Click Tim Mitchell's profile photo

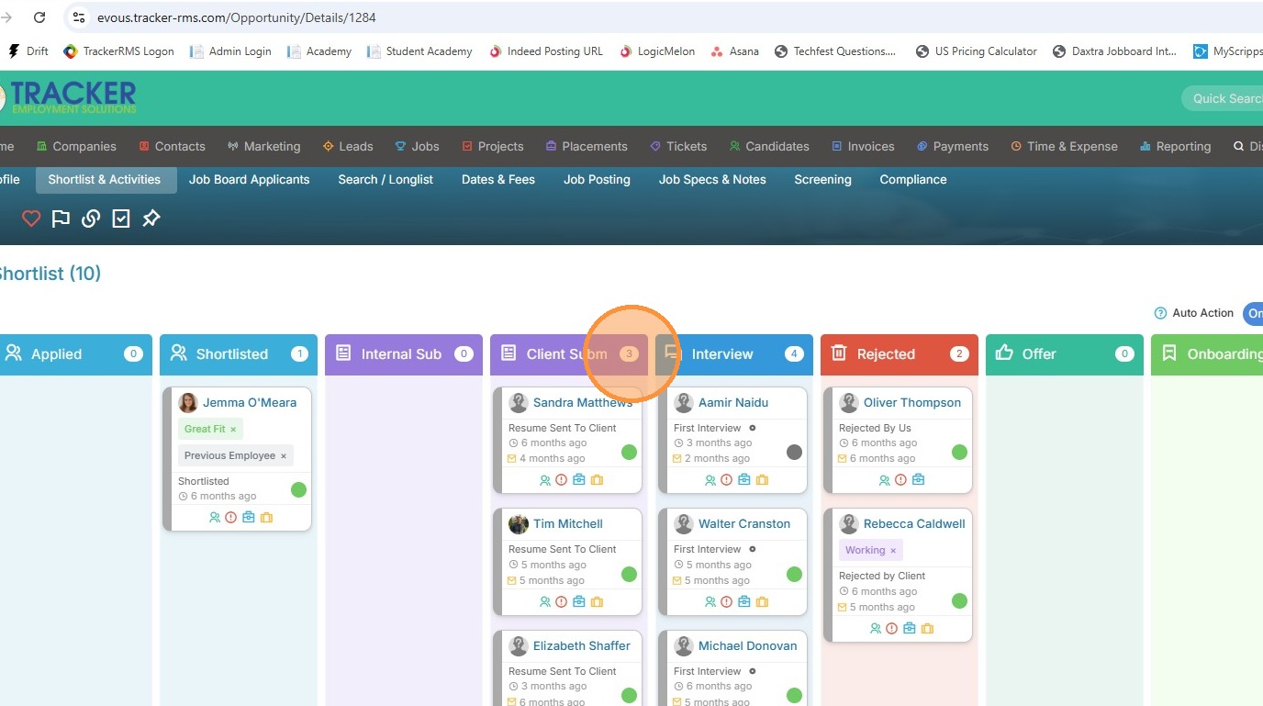(519, 524)
